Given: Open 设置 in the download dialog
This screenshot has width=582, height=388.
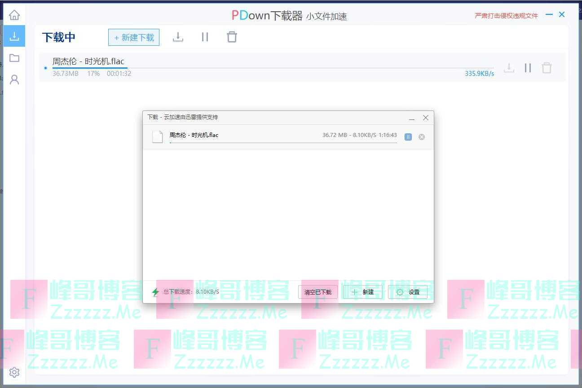Looking at the screenshot, I should [407, 292].
